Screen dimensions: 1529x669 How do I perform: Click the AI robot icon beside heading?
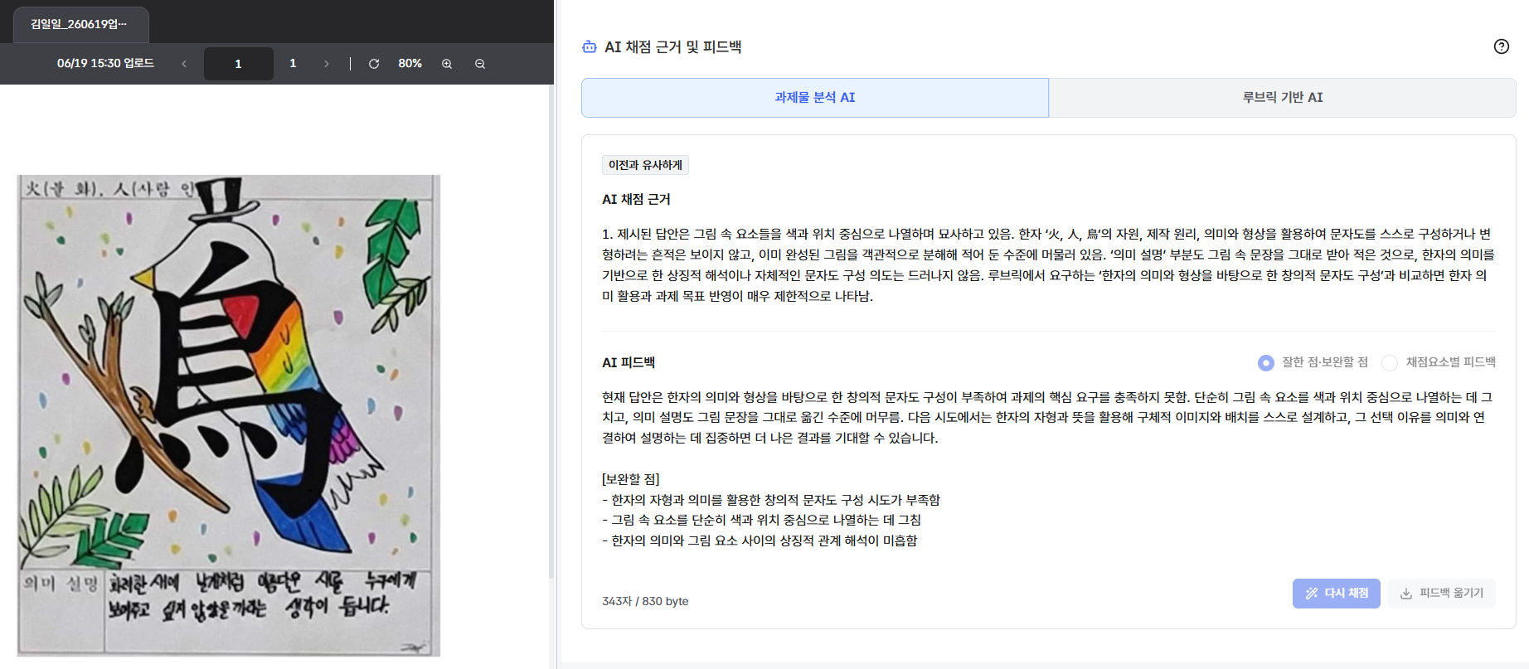pyautogui.click(x=590, y=47)
